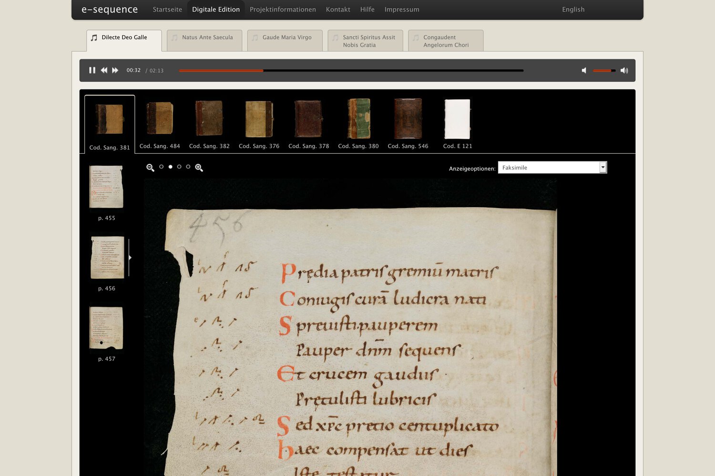
Task: Open the Anzeigeoptionen Faksimile dropdown
Action: [552, 168]
